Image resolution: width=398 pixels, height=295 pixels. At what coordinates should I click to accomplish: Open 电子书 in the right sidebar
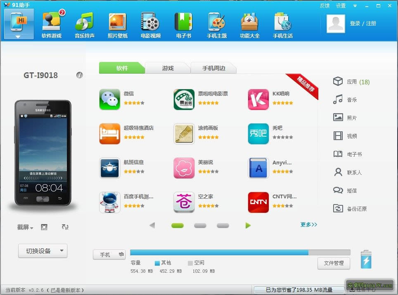coord(348,154)
